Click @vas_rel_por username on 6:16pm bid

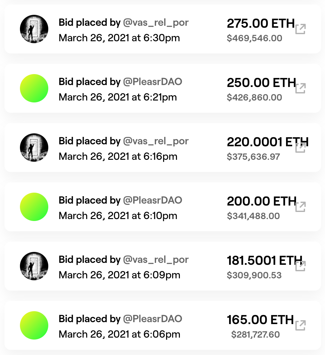156,141
